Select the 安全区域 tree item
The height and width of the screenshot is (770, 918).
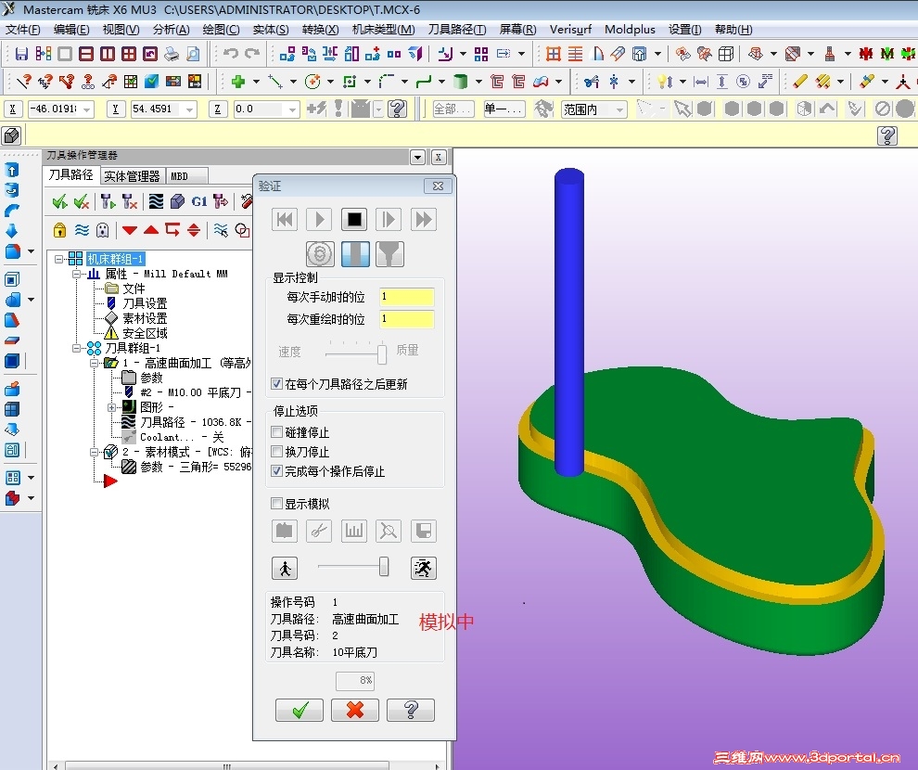coord(145,333)
